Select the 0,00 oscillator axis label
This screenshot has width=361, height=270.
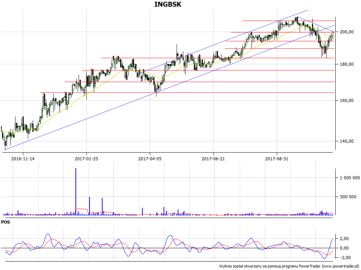point(344,248)
